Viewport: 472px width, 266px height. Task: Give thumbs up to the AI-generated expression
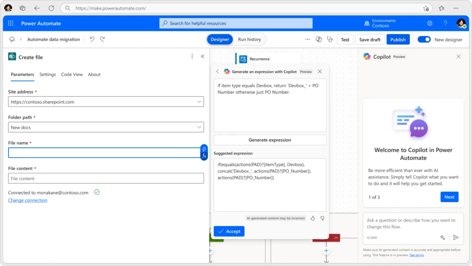[x=312, y=218]
